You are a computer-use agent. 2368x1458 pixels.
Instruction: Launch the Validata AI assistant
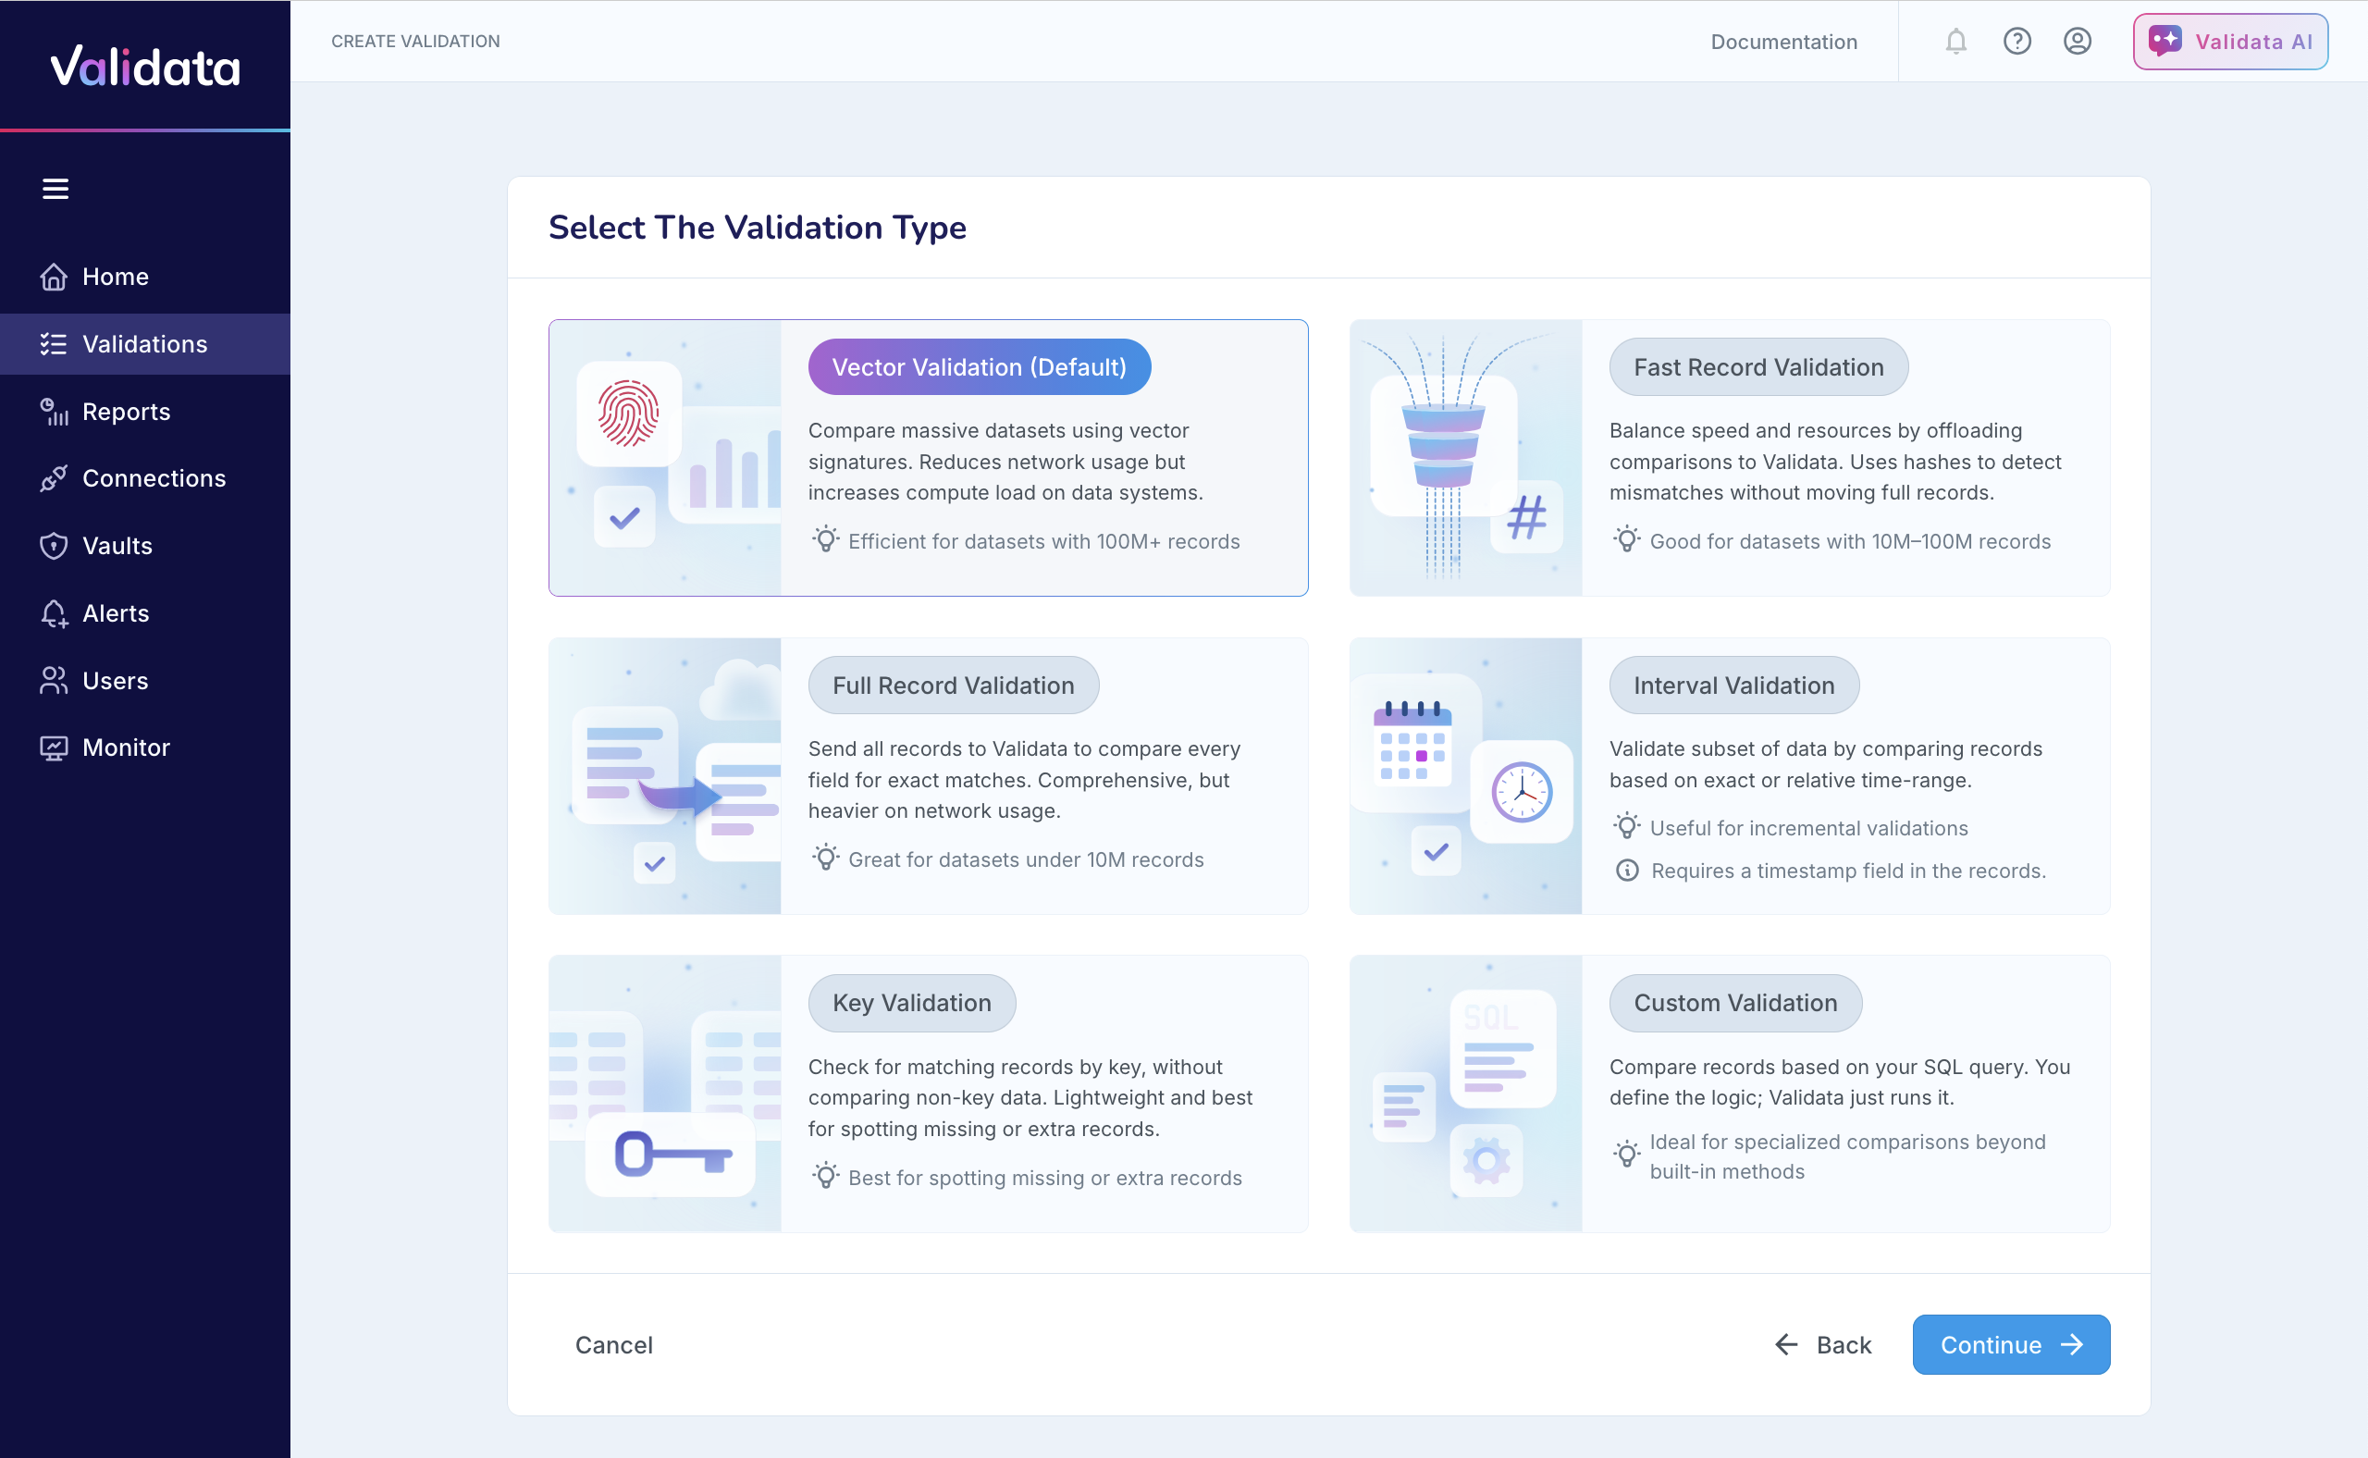coord(2229,42)
